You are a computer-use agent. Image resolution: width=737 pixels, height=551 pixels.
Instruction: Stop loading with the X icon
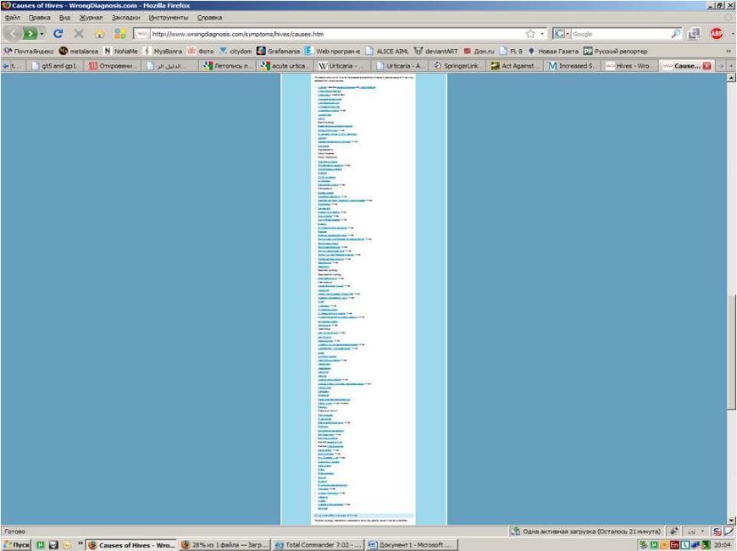79,34
